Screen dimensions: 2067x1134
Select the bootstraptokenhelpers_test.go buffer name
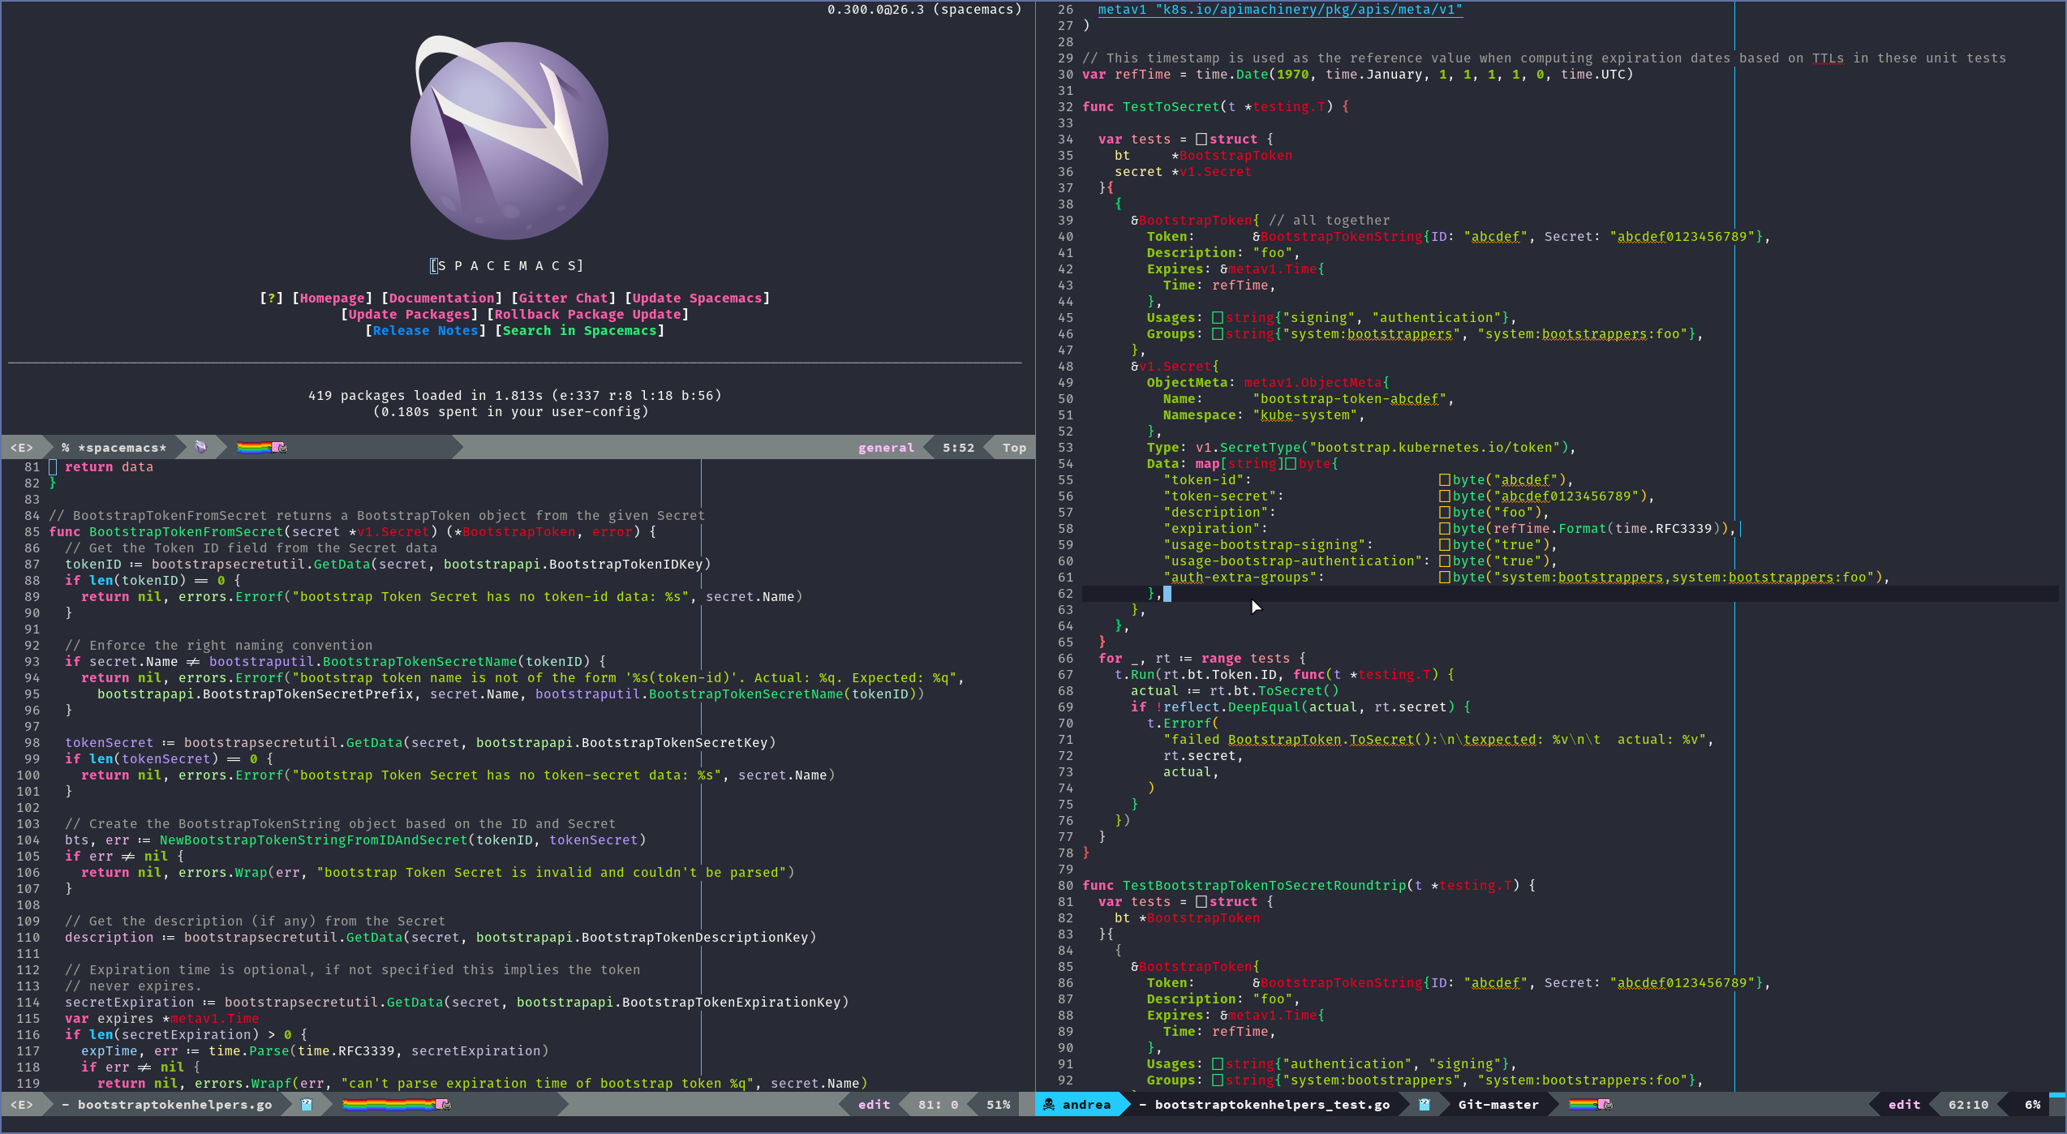(x=1271, y=1104)
